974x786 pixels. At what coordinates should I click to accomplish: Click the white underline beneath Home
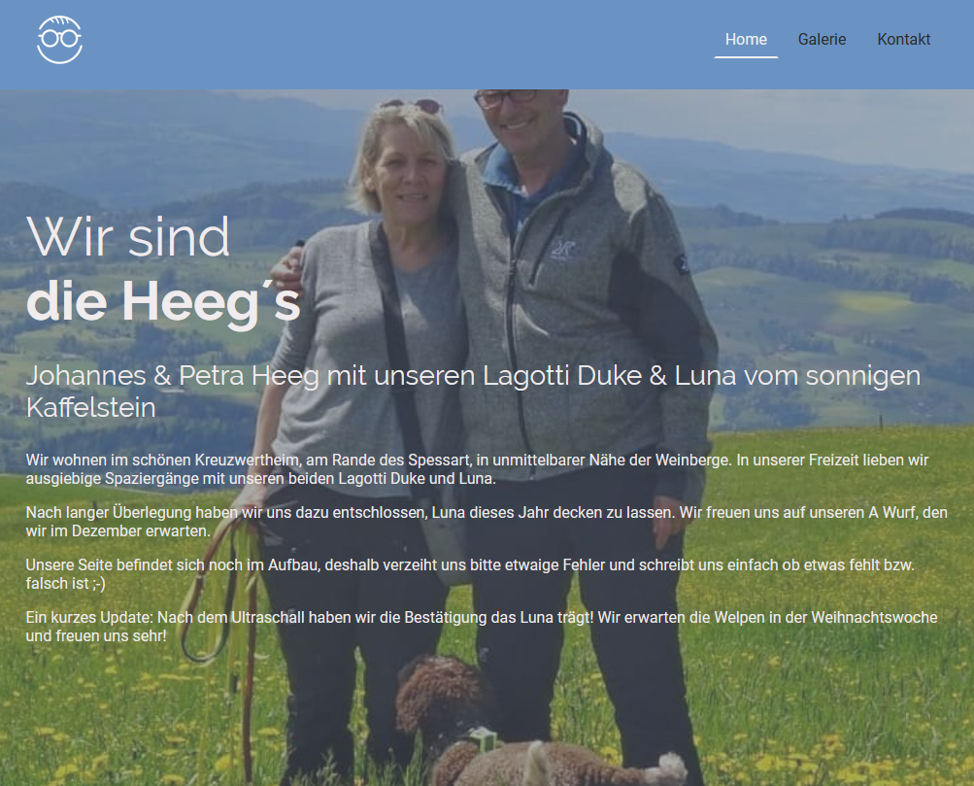click(746, 57)
